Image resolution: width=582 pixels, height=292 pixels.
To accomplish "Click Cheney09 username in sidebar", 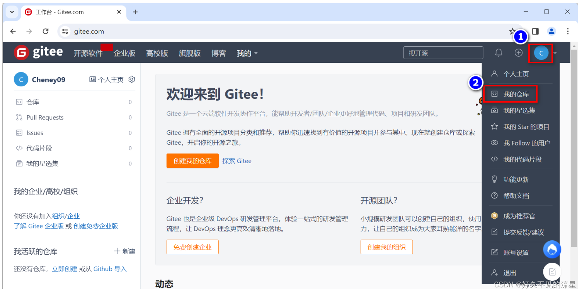I will pos(49,79).
